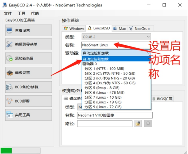Viewport: 188px width, 154px height.
Task: Switch to the NeoGrub tab
Action: [x=140, y=28]
